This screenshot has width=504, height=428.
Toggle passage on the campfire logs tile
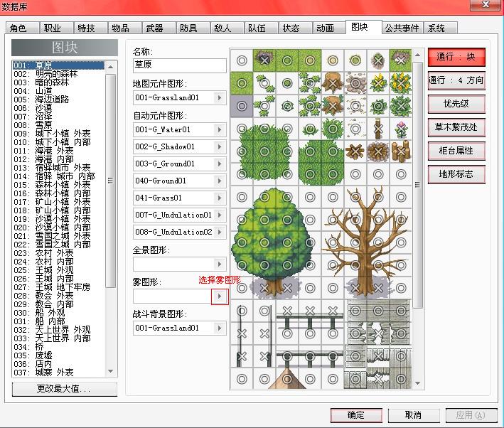point(355,151)
